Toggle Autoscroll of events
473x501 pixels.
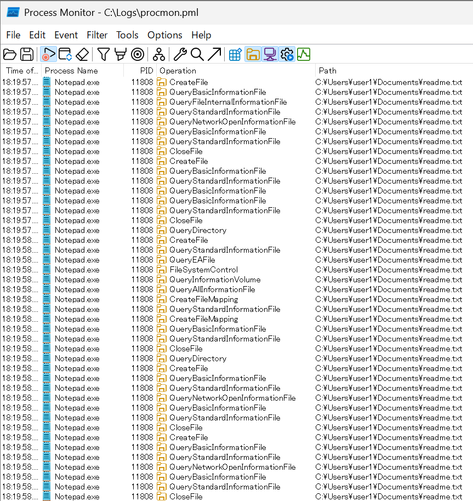[x=64, y=54]
